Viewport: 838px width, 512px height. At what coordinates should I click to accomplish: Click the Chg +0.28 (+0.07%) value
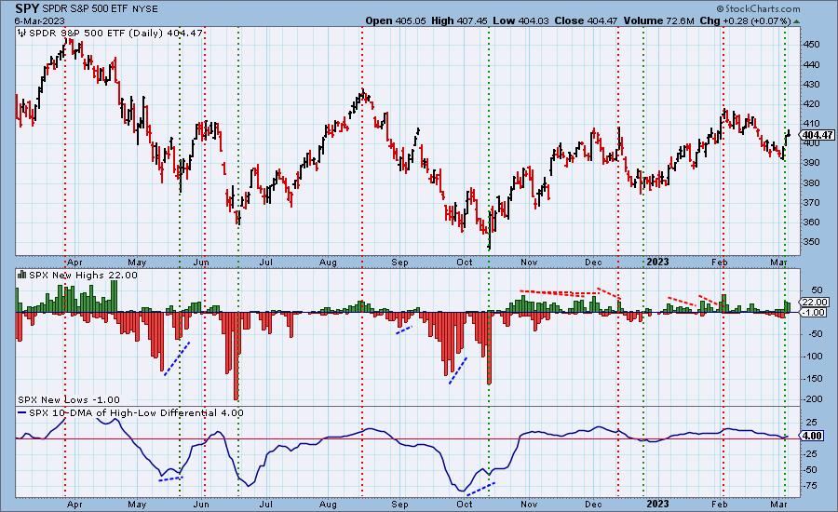[x=745, y=20]
